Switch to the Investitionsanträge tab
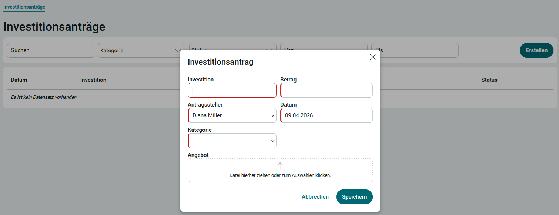 point(24,7)
